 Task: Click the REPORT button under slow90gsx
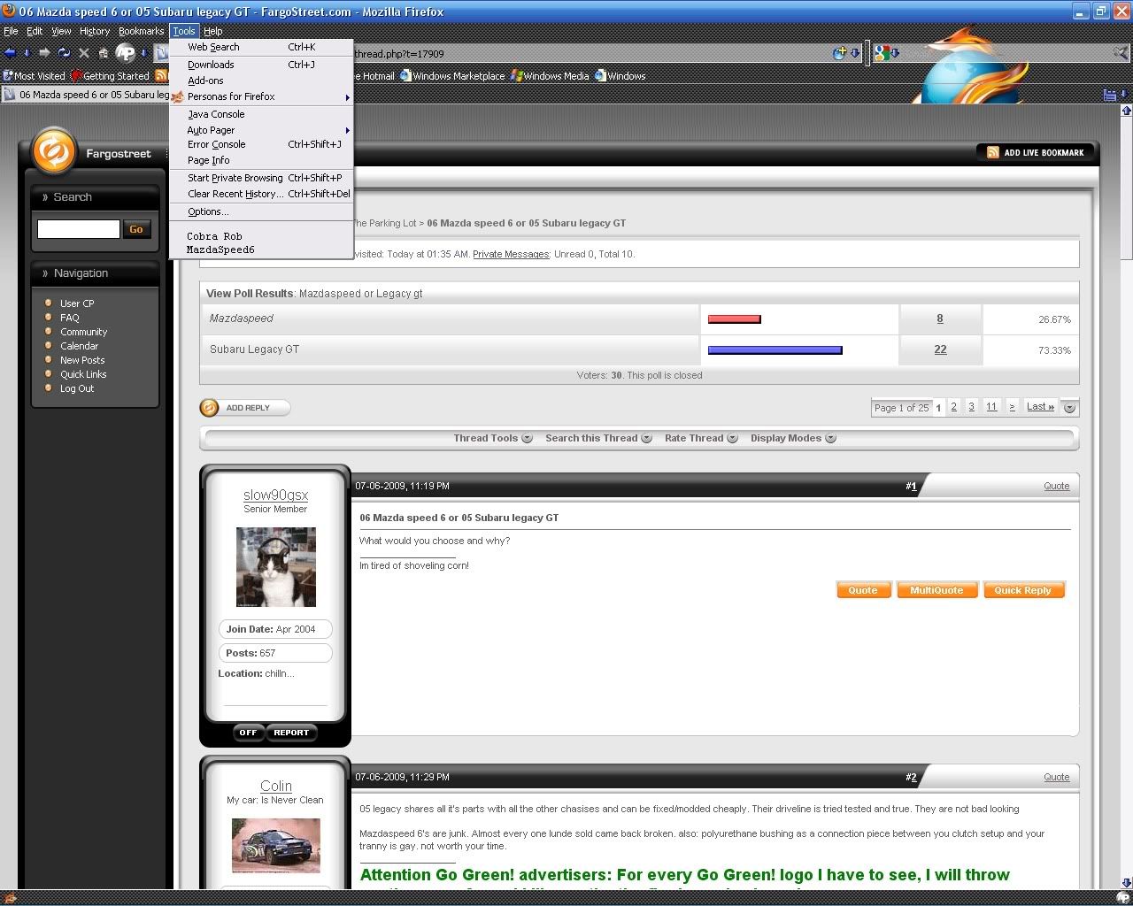[x=291, y=733]
